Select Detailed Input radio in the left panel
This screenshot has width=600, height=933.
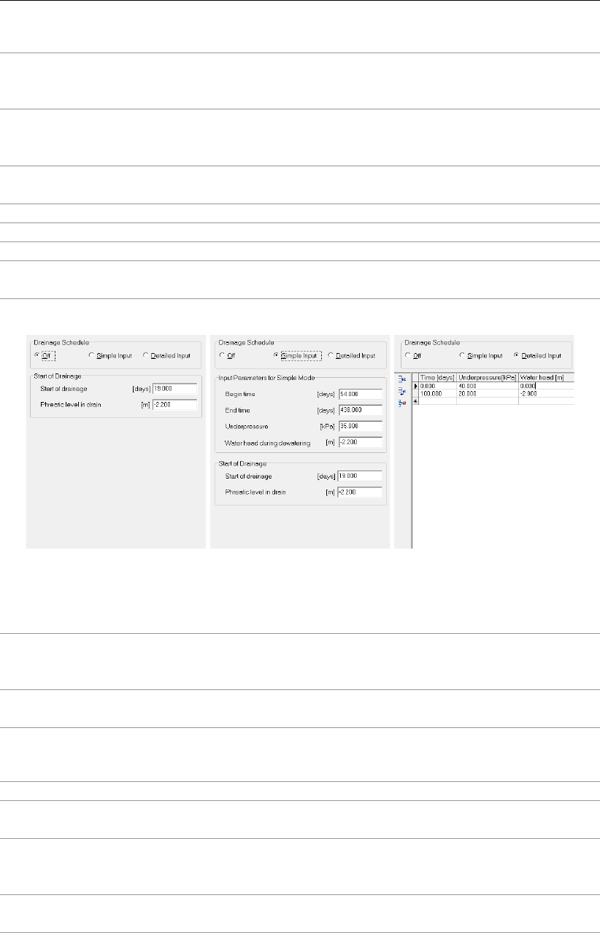[145, 355]
